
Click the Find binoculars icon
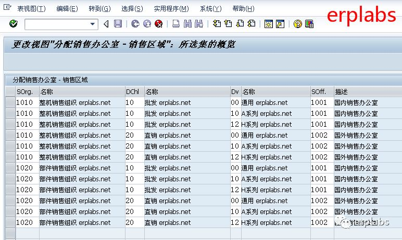pos(187,24)
